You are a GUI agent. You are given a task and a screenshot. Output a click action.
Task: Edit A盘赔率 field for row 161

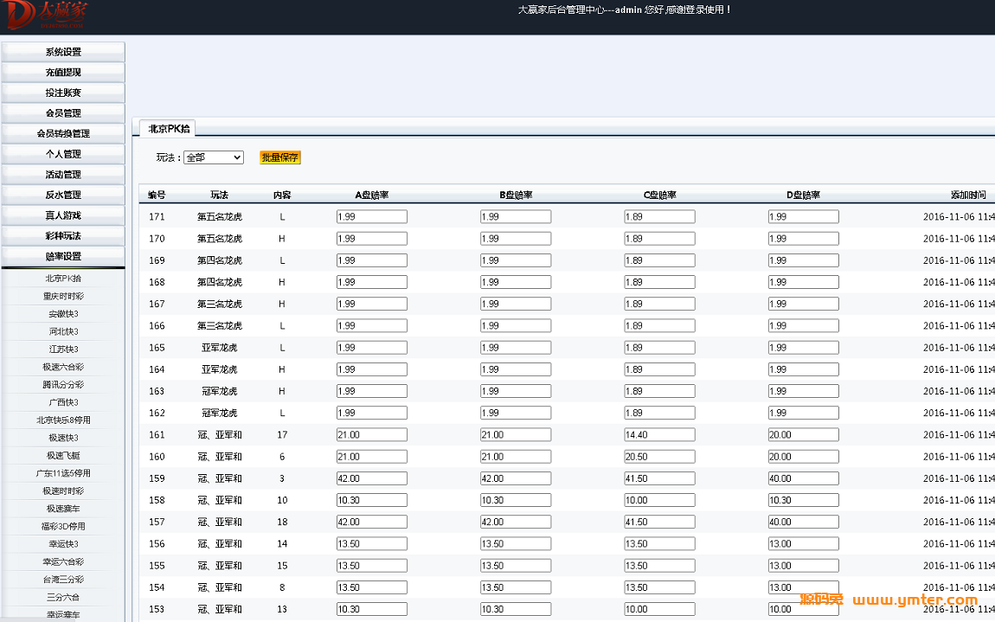click(x=371, y=435)
